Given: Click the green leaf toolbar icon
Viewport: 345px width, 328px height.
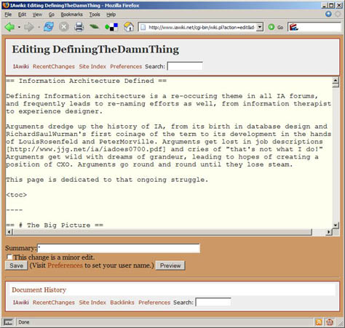Looking at the screenshot, I should [94, 26].
